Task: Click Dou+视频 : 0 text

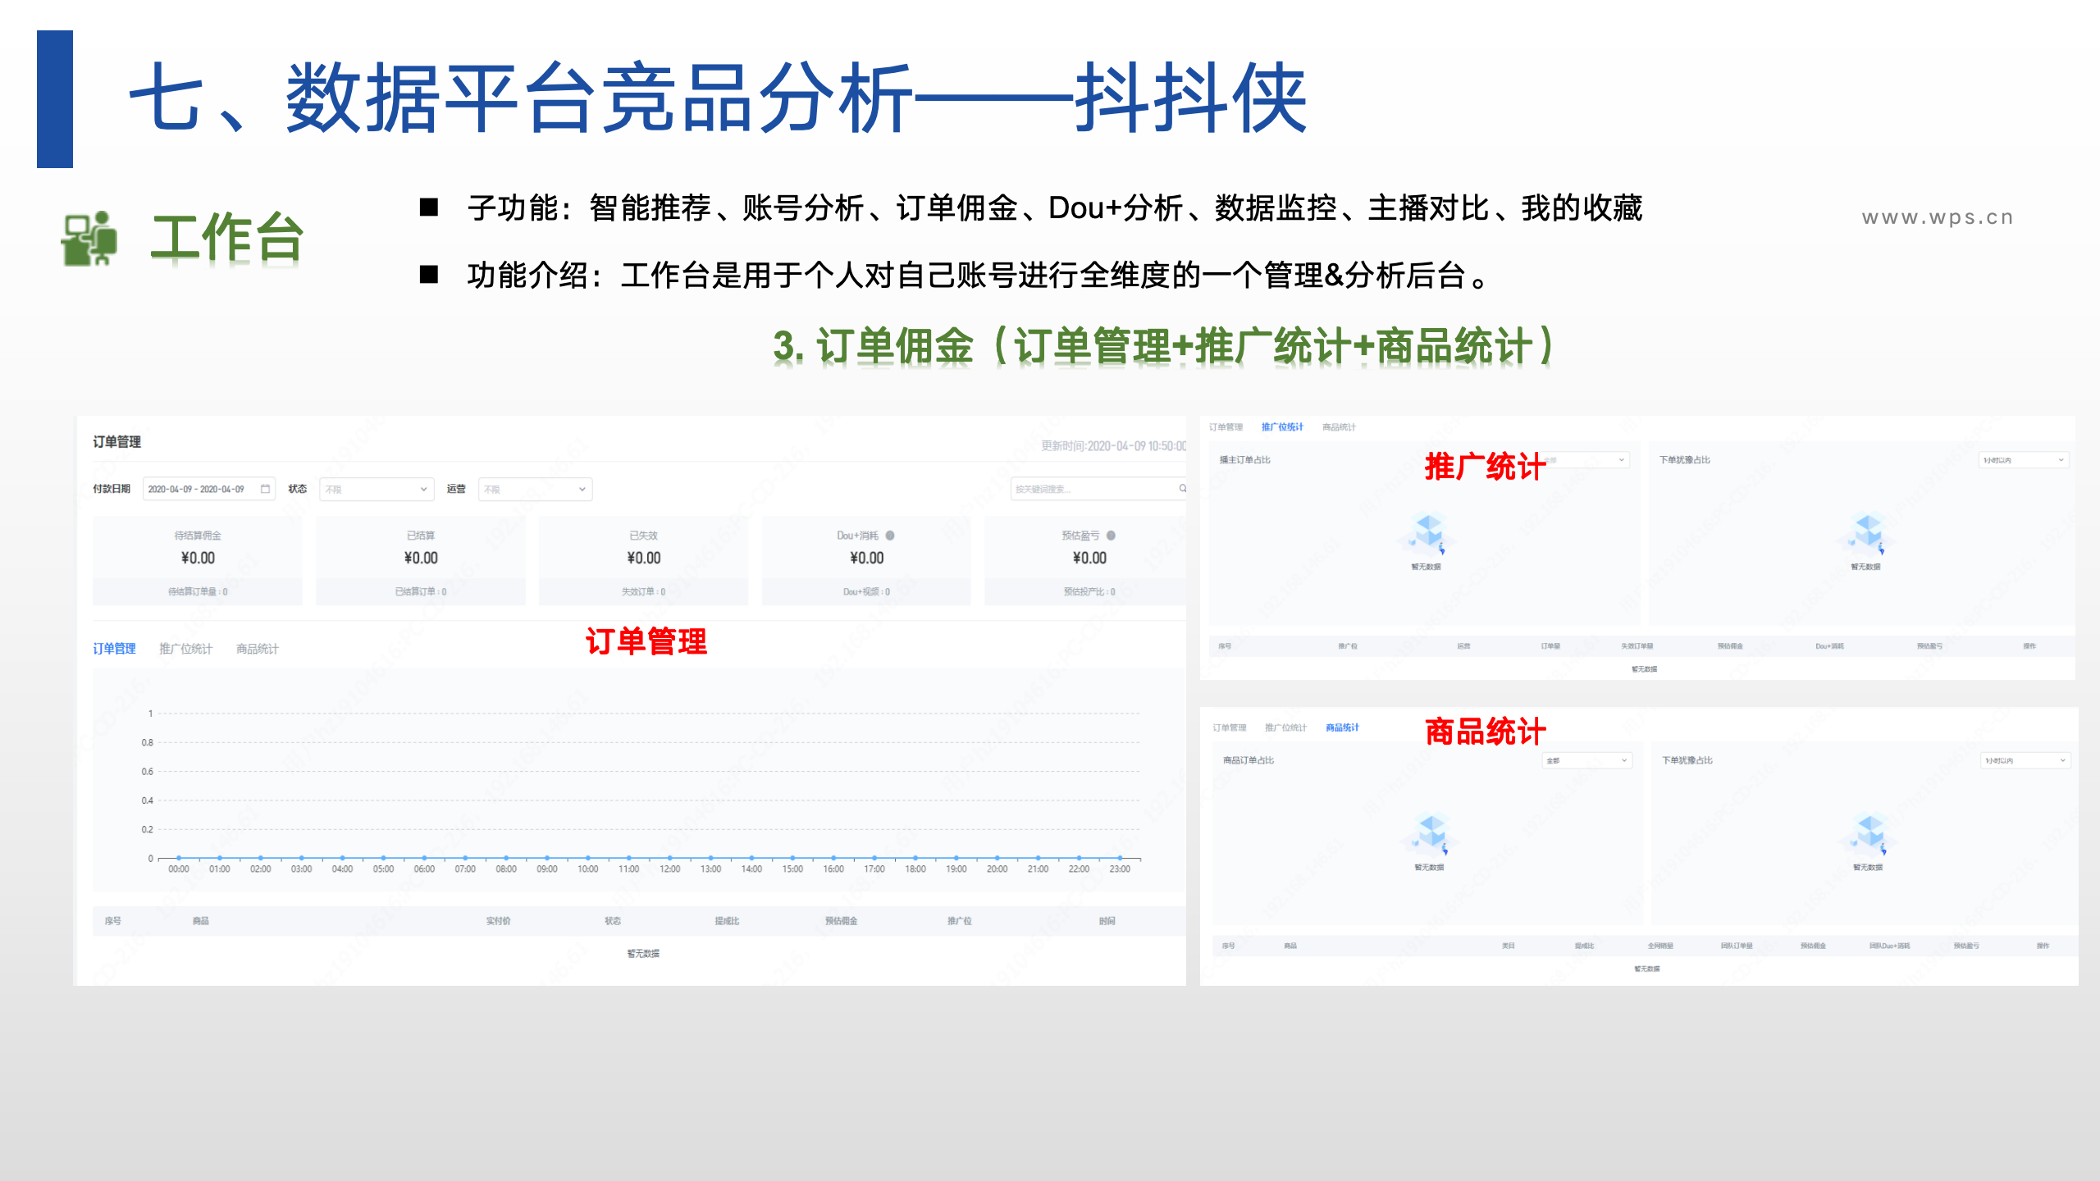Action: (866, 591)
